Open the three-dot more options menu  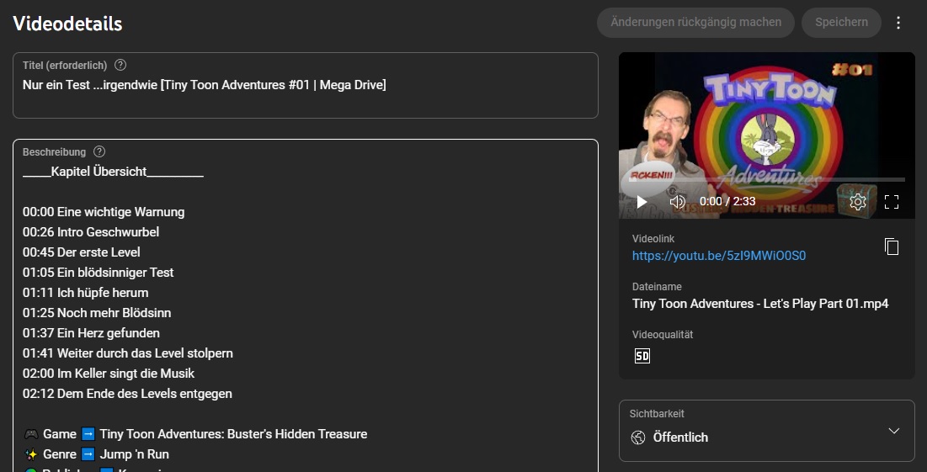tap(898, 23)
